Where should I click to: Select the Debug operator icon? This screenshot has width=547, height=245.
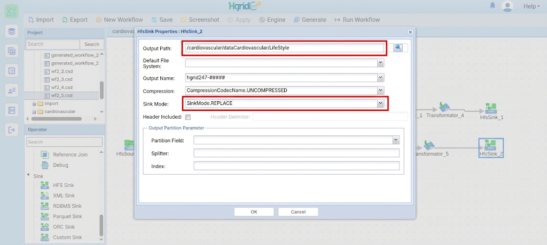[45, 165]
